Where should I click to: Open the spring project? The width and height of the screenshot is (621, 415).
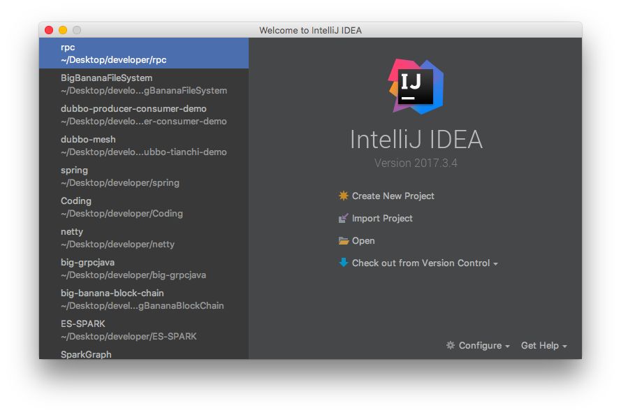(144, 176)
